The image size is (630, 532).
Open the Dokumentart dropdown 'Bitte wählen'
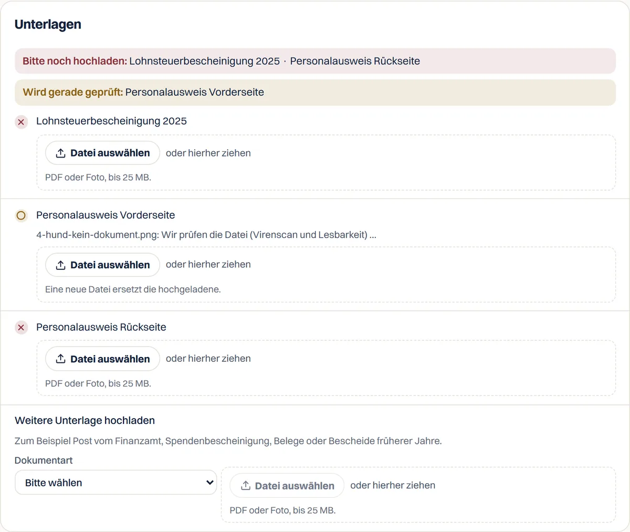115,483
